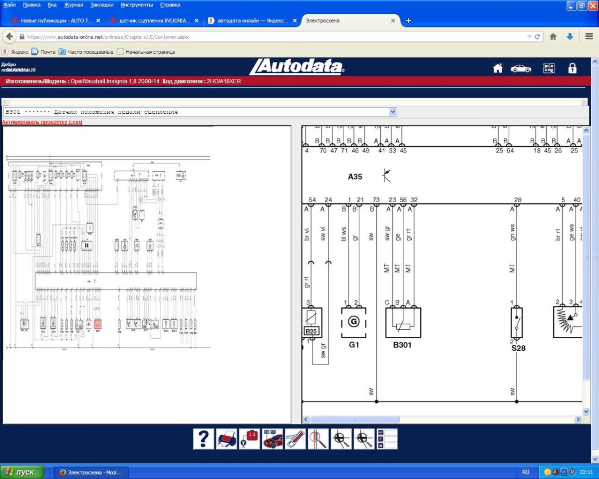This screenshot has width=599, height=479.
Task: Click diagram scroll left arrow
Action: 306,420
